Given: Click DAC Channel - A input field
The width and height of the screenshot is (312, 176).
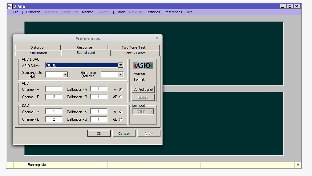Looking at the screenshot, I should 54,111.
